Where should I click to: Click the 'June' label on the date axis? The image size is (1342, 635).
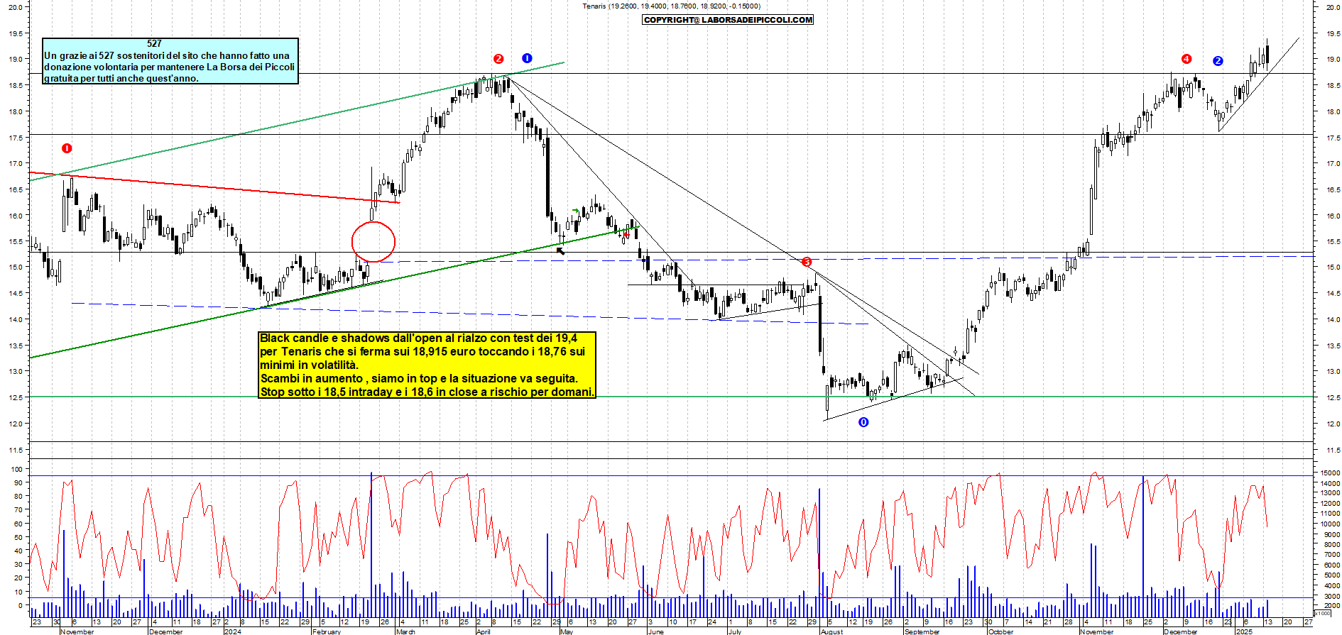[655, 631]
